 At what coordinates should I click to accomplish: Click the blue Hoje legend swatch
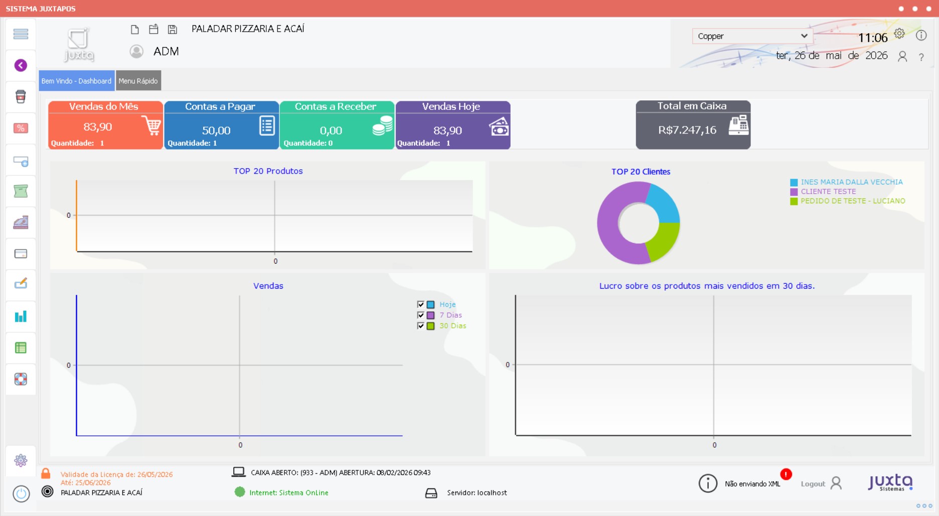(x=431, y=305)
